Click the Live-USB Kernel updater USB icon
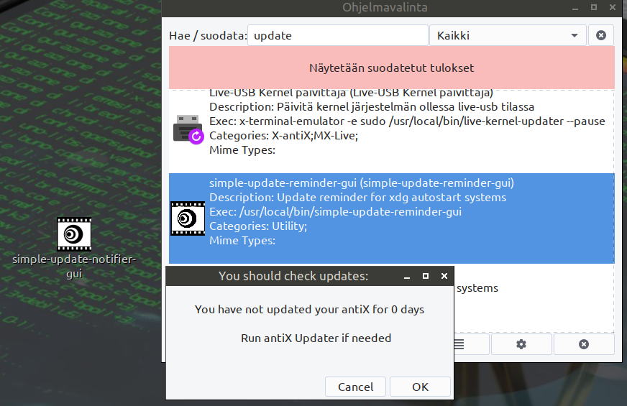The image size is (627, 406). (x=188, y=129)
